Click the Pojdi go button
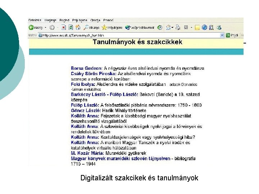 click(232, 35)
